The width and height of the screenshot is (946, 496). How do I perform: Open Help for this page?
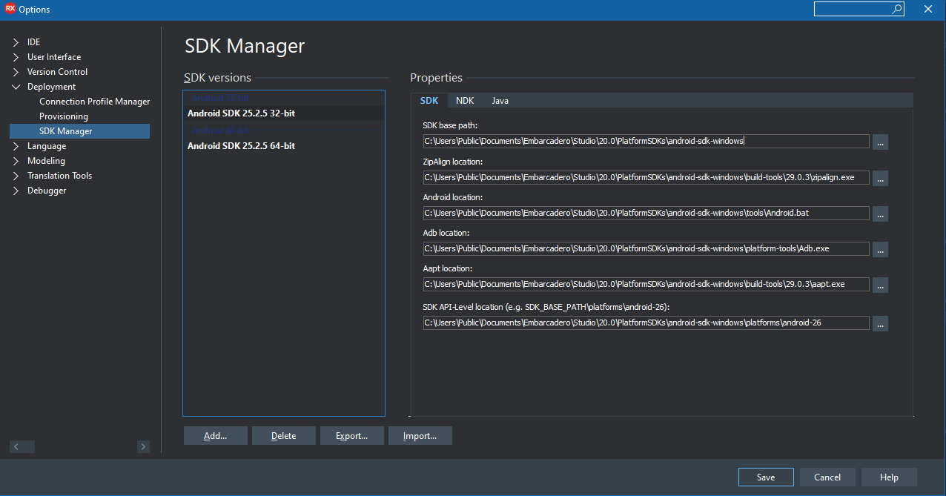(x=889, y=477)
